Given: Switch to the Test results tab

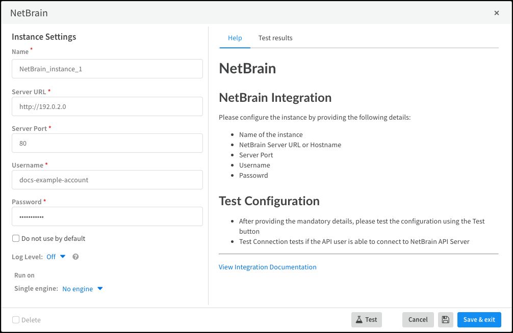Looking at the screenshot, I should tap(275, 38).
